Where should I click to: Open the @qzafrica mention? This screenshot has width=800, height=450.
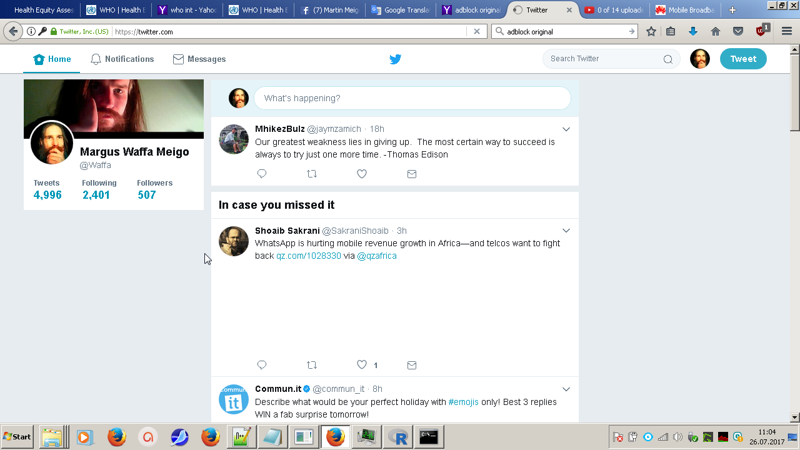tap(377, 256)
